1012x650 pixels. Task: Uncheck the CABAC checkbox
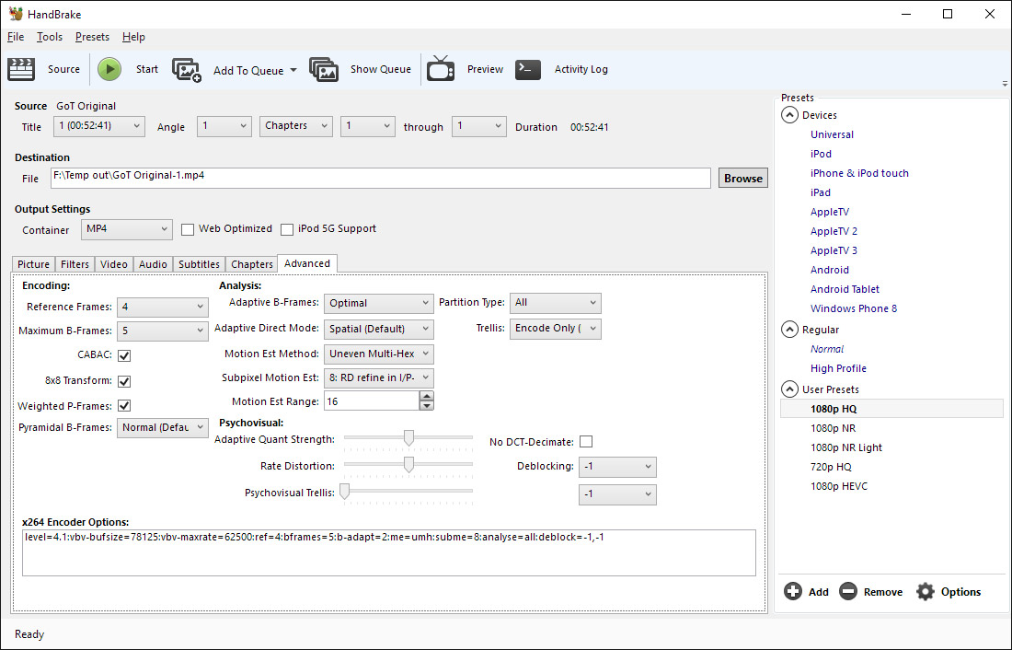click(124, 355)
